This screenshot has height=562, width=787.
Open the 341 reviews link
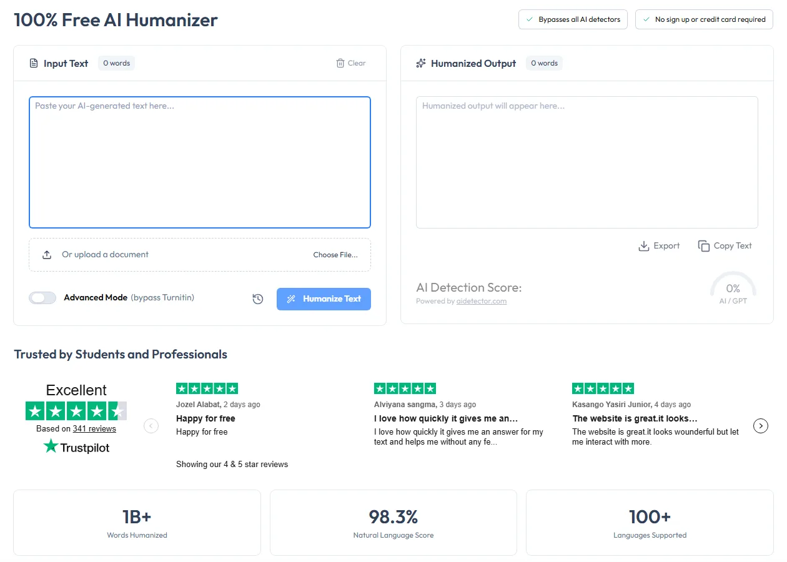[x=94, y=429]
